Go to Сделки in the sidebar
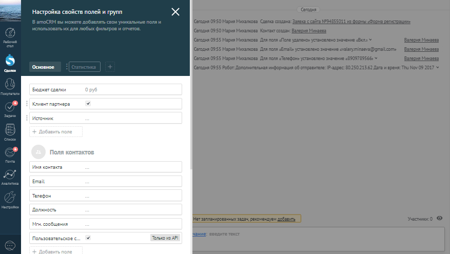Viewport: 450px width, 254px height. tap(10, 62)
